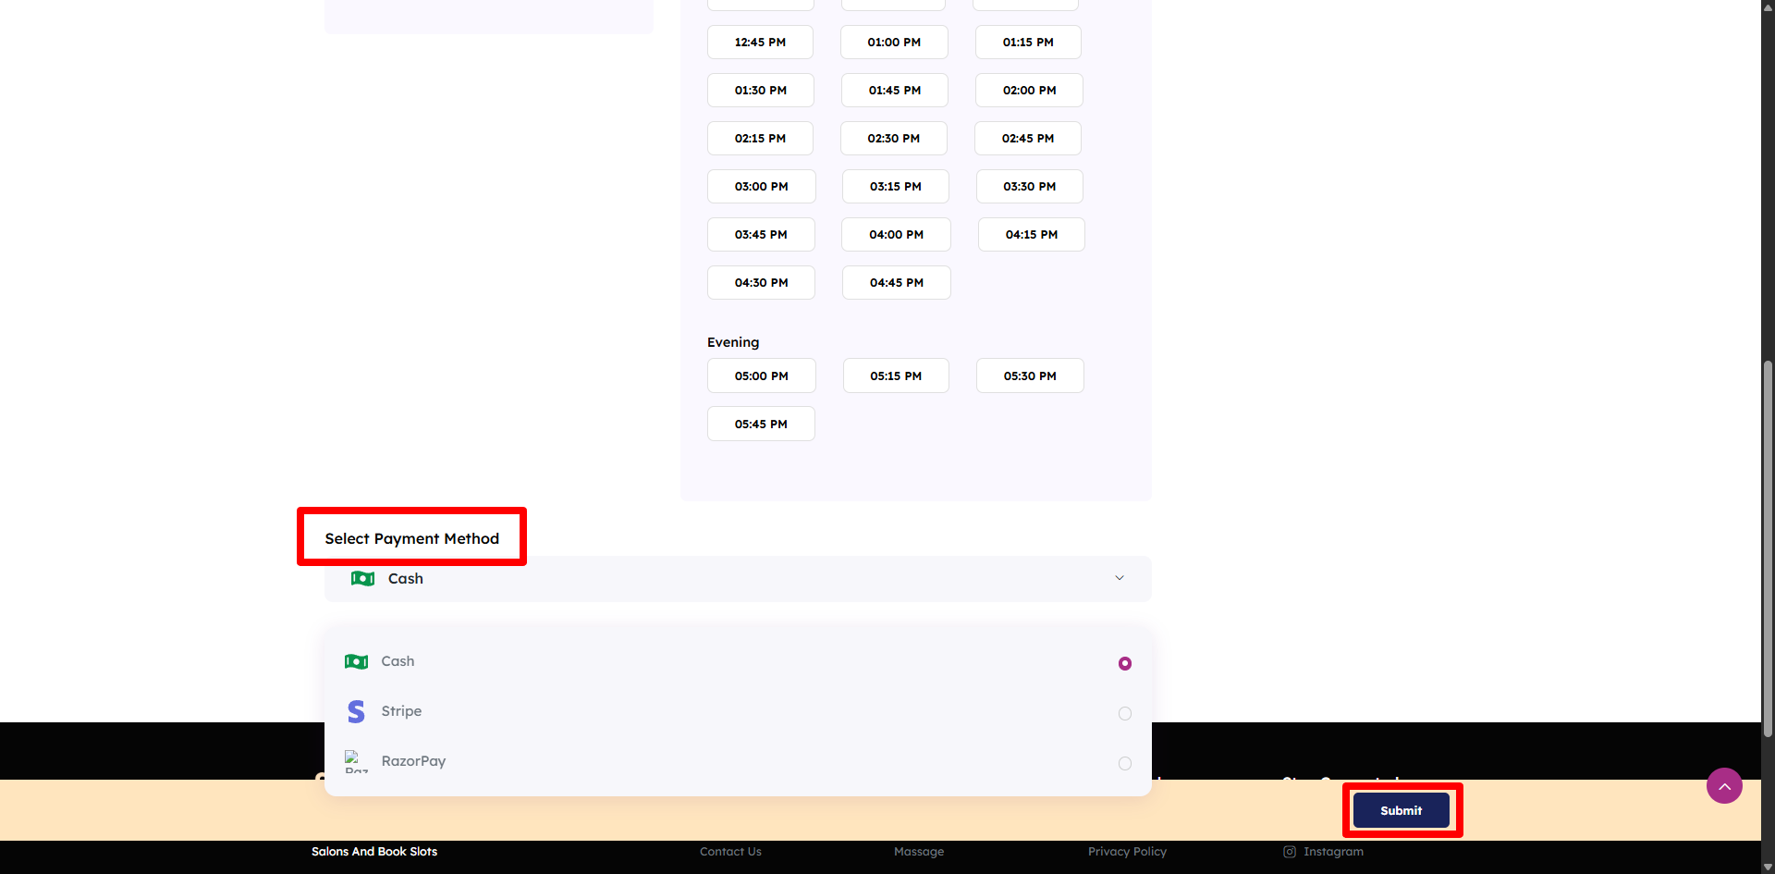Choose the RazorPay radio option
1775x874 pixels.
coord(1124,763)
